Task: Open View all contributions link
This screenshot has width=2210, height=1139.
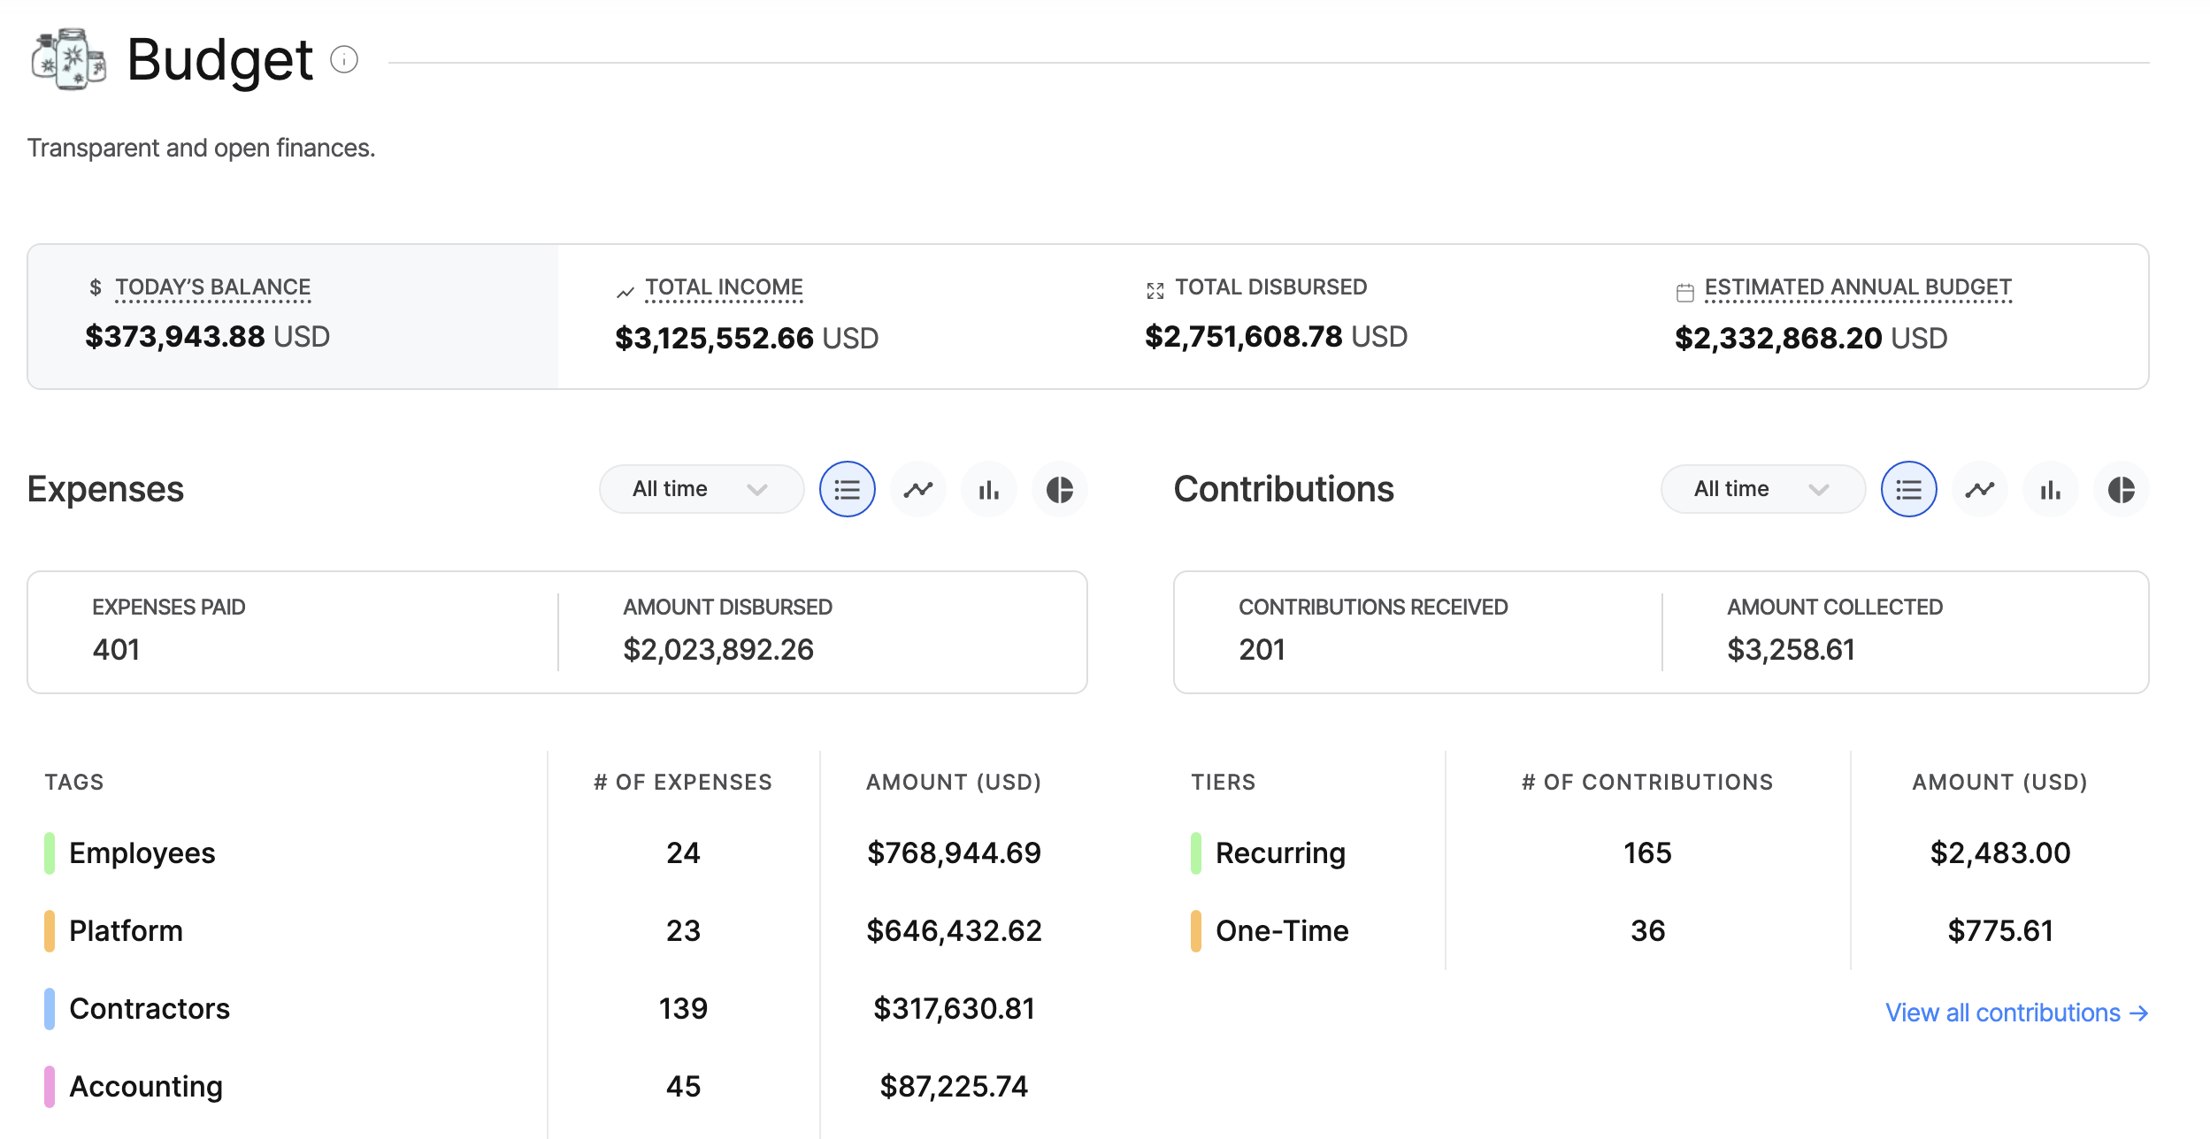Action: pos(2015,1013)
